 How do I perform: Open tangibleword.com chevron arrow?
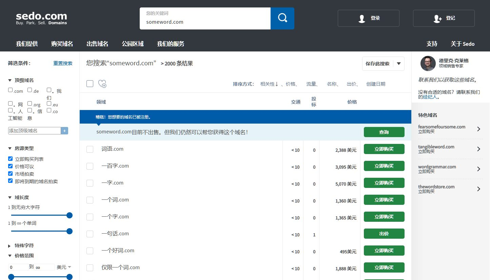pyautogui.click(x=478, y=149)
